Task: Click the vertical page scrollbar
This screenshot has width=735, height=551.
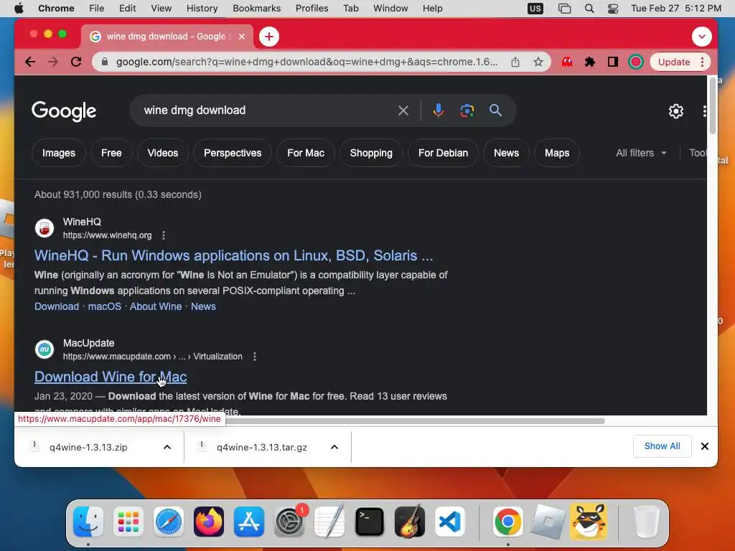Action: pos(713,107)
